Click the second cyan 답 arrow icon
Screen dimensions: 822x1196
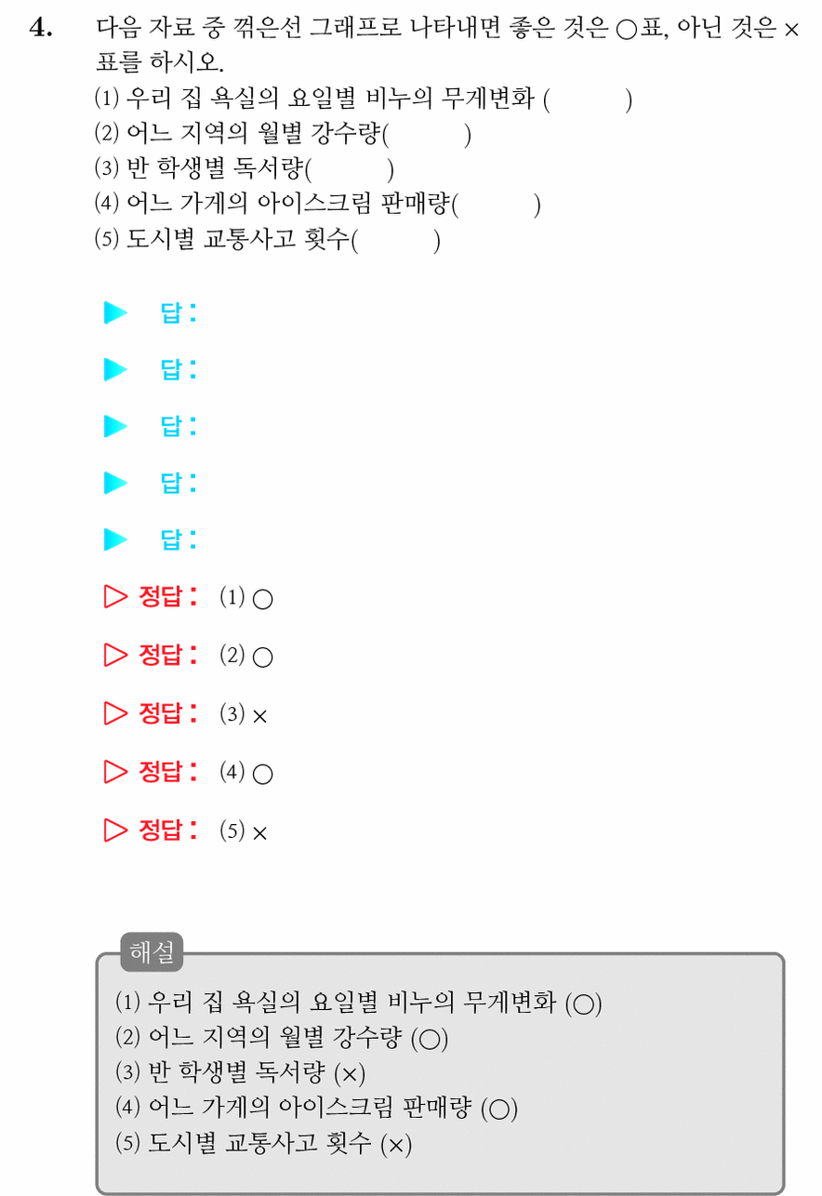tap(115, 370)
